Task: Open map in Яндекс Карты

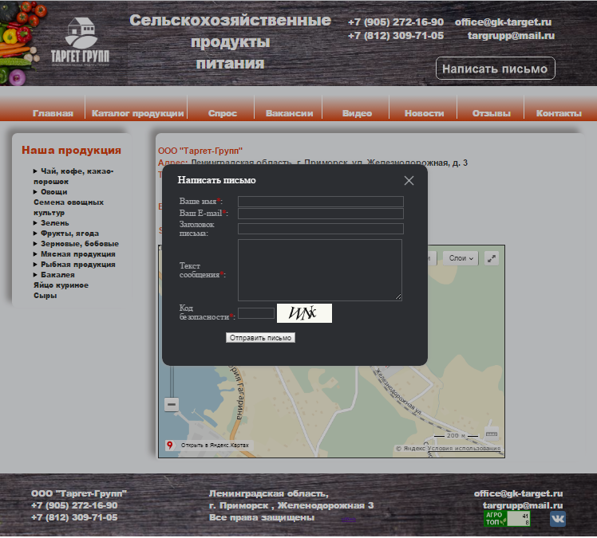Action: click(x=209, y=445)
